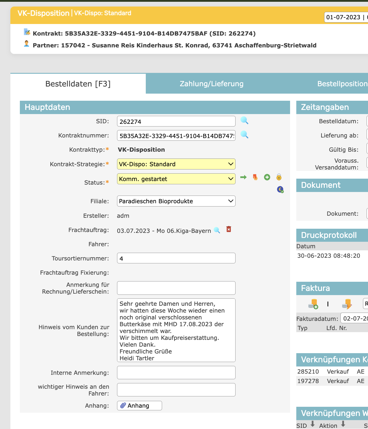Screen dimensions: 368x429
Task: Open the Kontrakt-Strategie dropdown
Action: coord(176,164)
